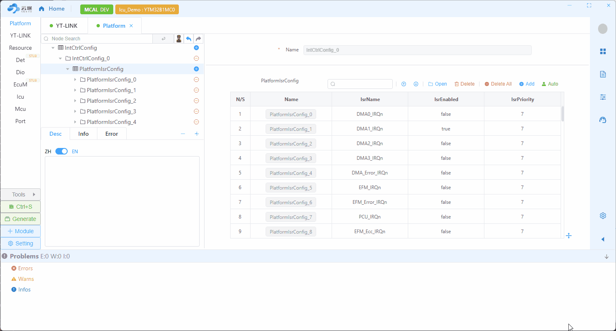Focus the Node Search input field
The width and height of the screenshot is (616, 331).
97,39
